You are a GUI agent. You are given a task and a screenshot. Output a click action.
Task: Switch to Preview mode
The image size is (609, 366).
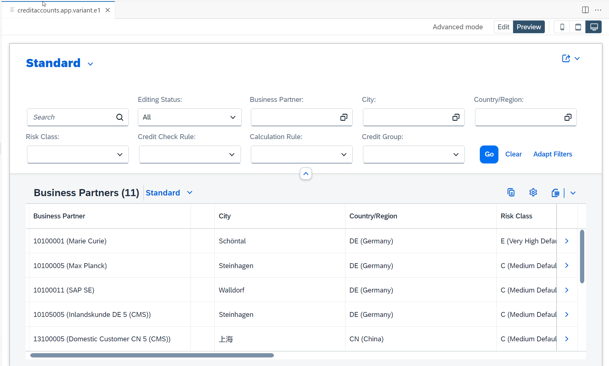click(529, 27)
